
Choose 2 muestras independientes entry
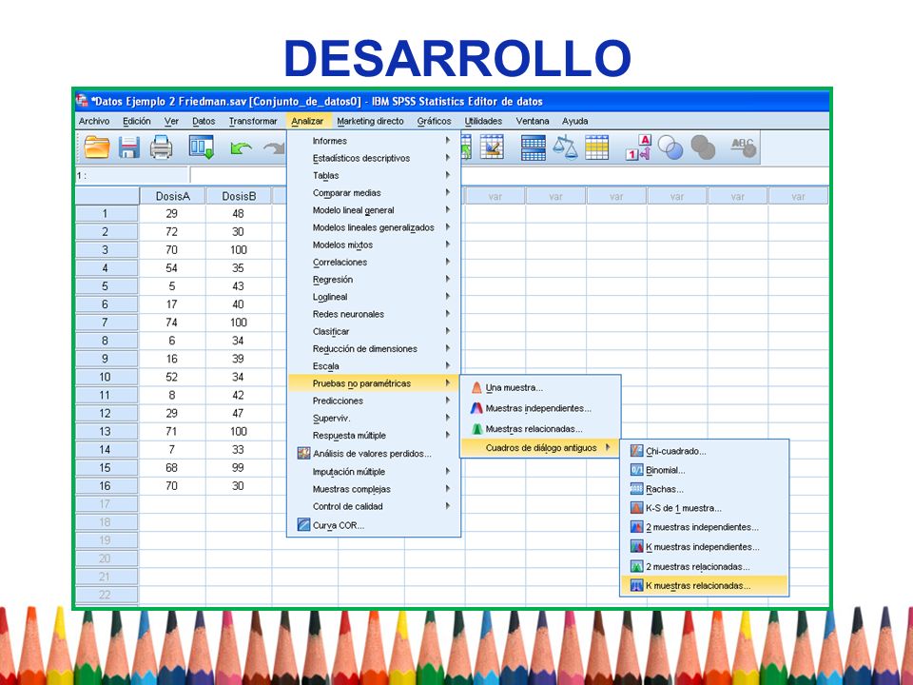[x=705, y=527]
